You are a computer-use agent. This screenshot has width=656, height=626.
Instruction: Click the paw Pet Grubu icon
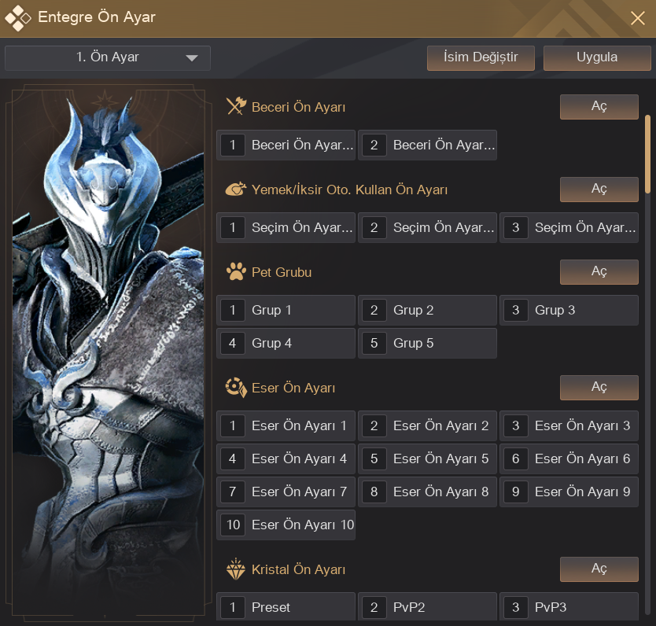(236, 272)
